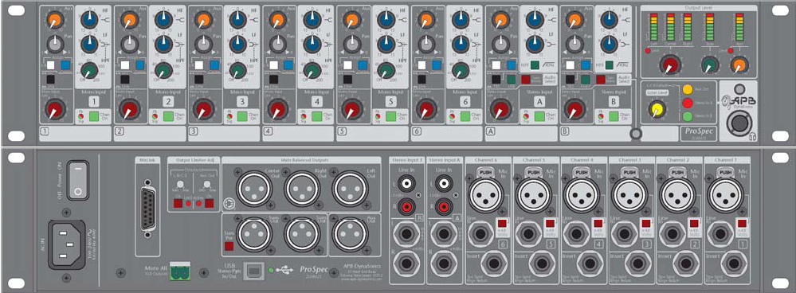Select the yellow Aux Out listen button
The image size is (796, 293).
tap(687, 89)
